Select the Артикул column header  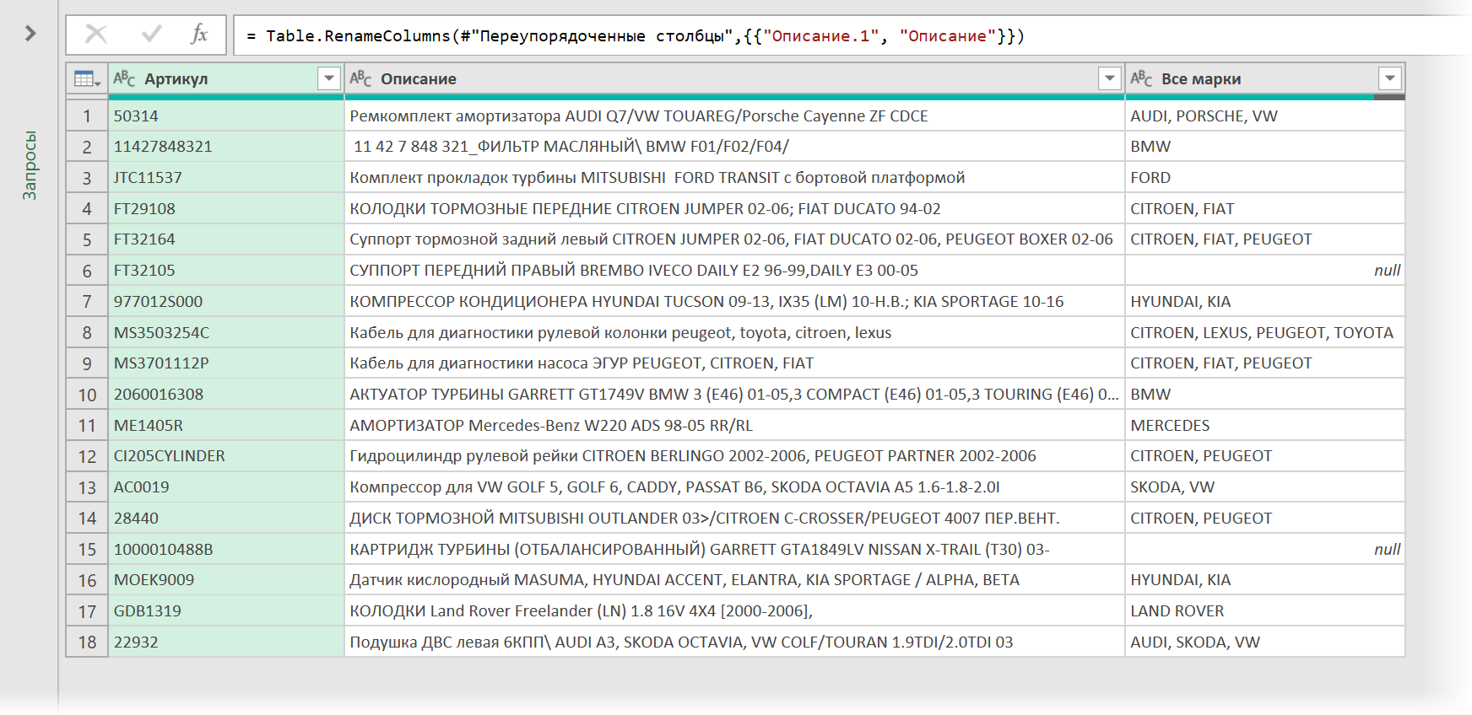[x=226, y=78]
